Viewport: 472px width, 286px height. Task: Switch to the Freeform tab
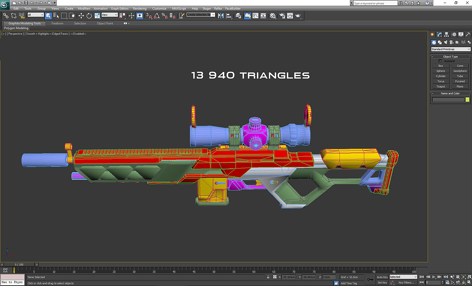click(57, 24)
